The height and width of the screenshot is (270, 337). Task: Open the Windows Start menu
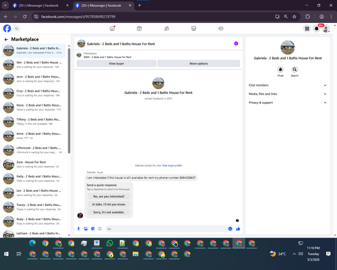[x=6, y=254]
